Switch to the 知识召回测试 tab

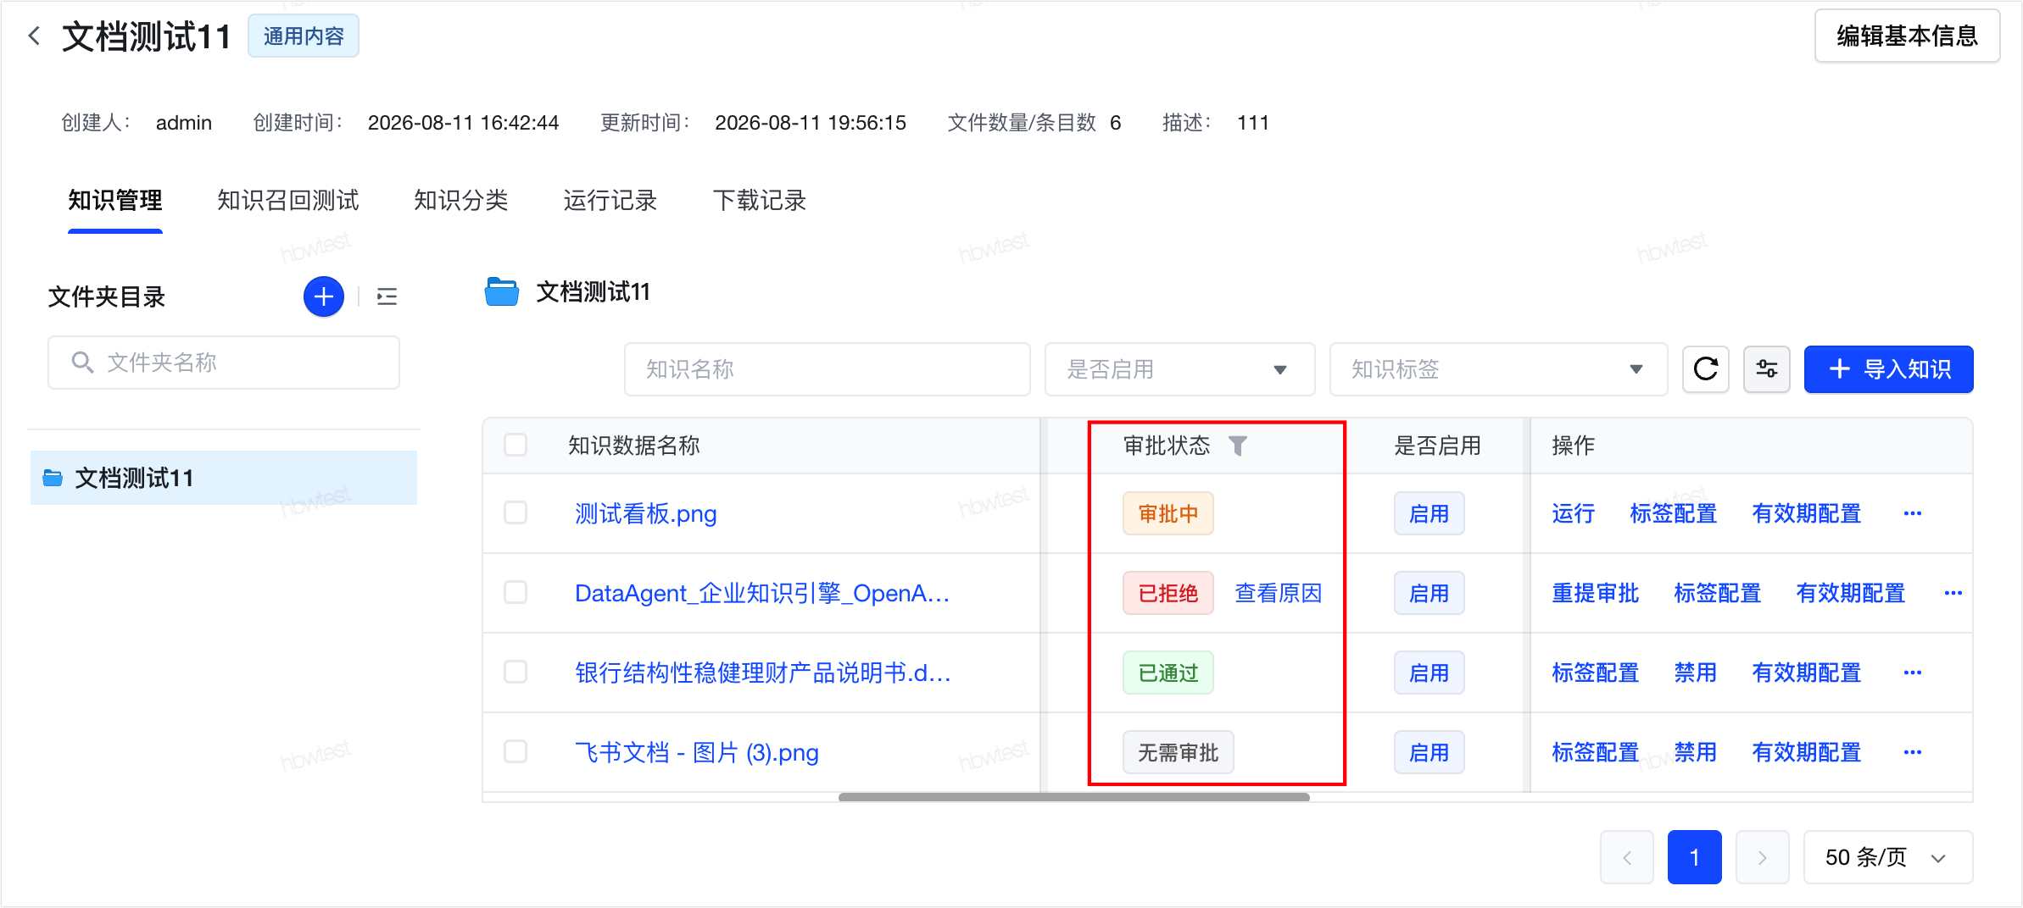288,201
